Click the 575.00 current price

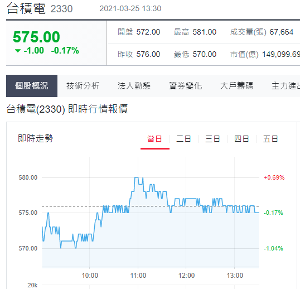tap(36, 37)
